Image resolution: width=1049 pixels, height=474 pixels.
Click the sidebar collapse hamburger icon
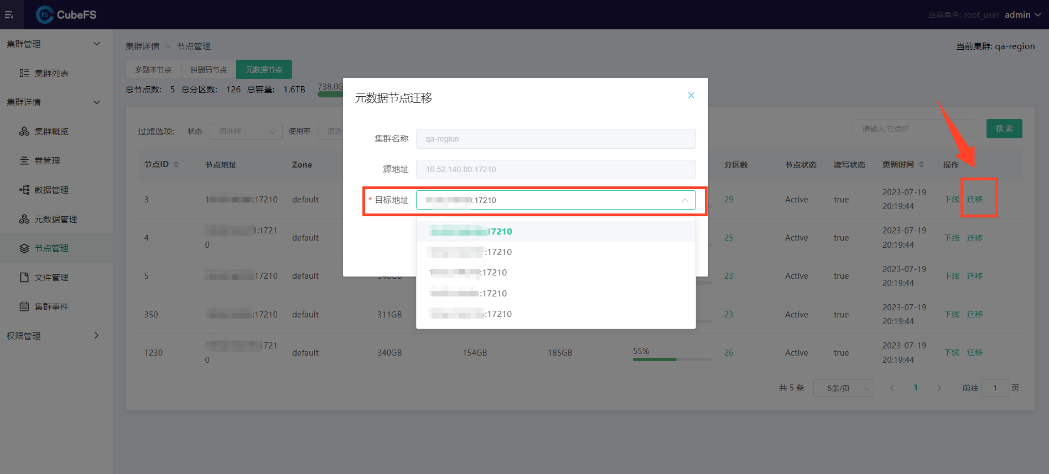9,15
